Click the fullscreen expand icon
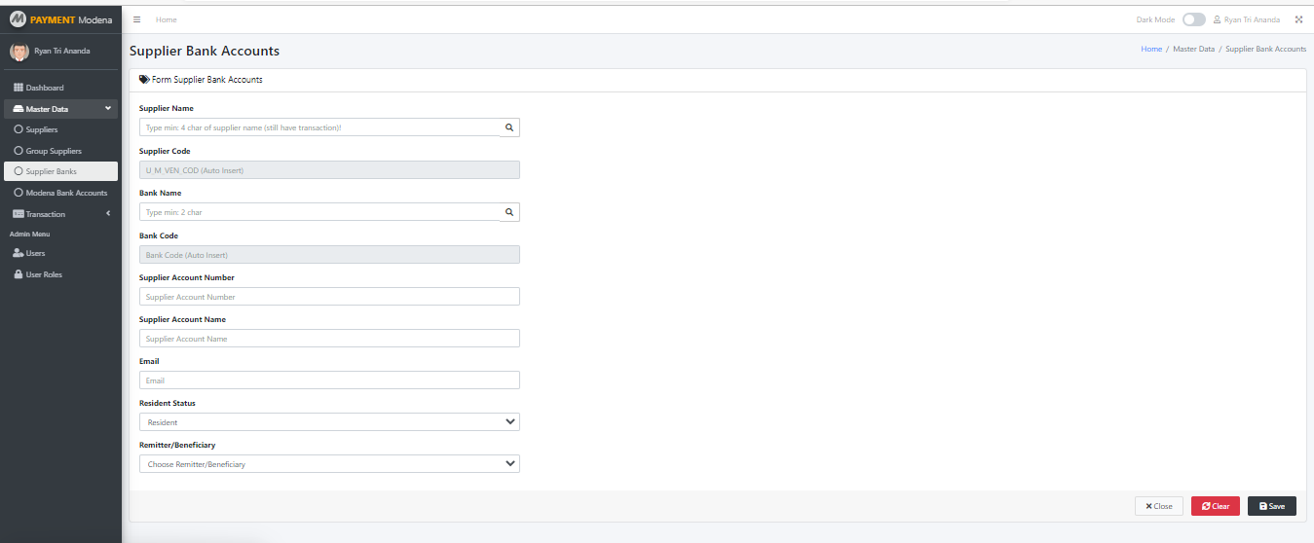The image size is (1314, 543). pyautogui.click(x=1298, y=19)
